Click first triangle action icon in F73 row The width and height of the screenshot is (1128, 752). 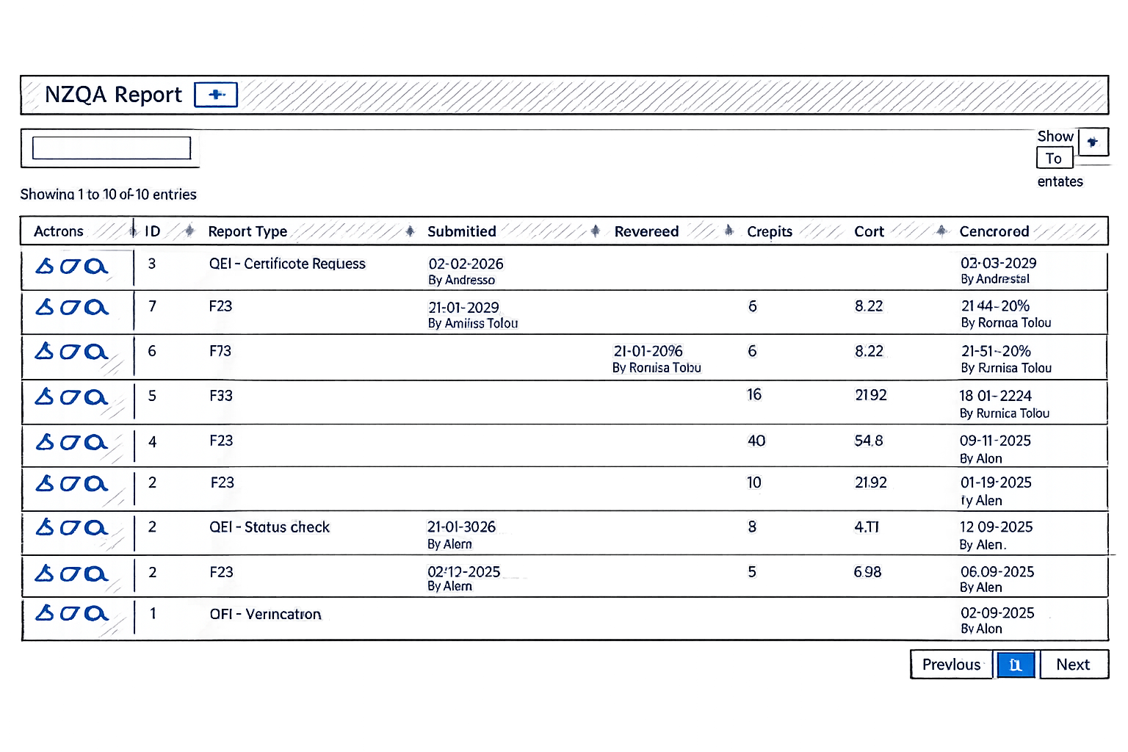point(45,351)
